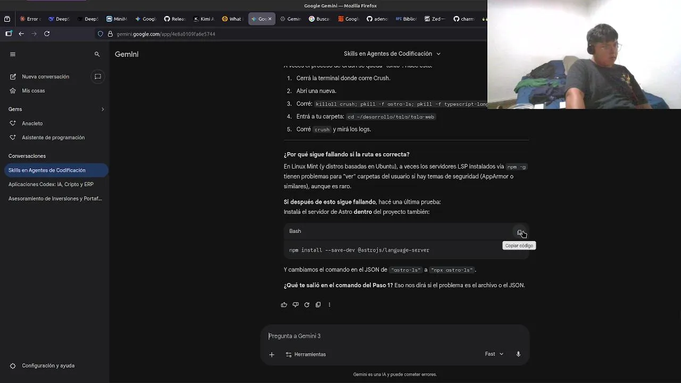Start a Nueva conversación
The width and height of the screenshot is (681, 383).
point(45,77)
